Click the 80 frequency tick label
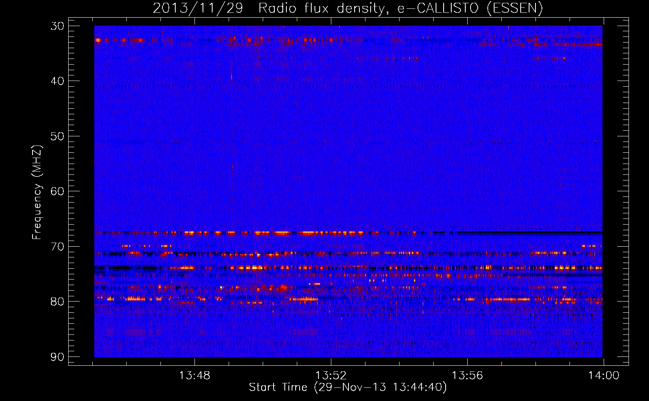649x401 pixels. [57, 302]
